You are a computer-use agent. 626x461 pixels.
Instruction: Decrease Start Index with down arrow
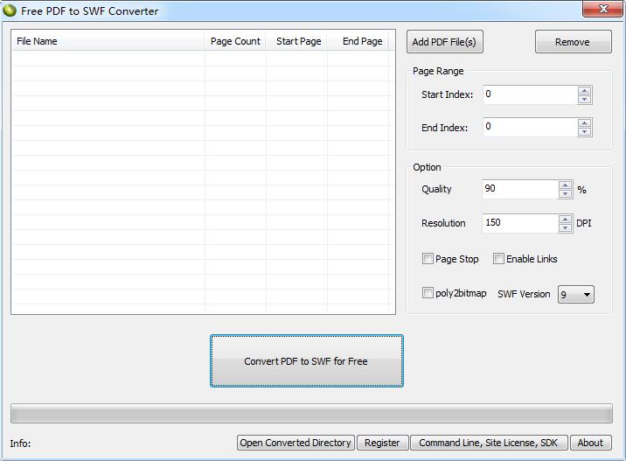pos(585,100)
